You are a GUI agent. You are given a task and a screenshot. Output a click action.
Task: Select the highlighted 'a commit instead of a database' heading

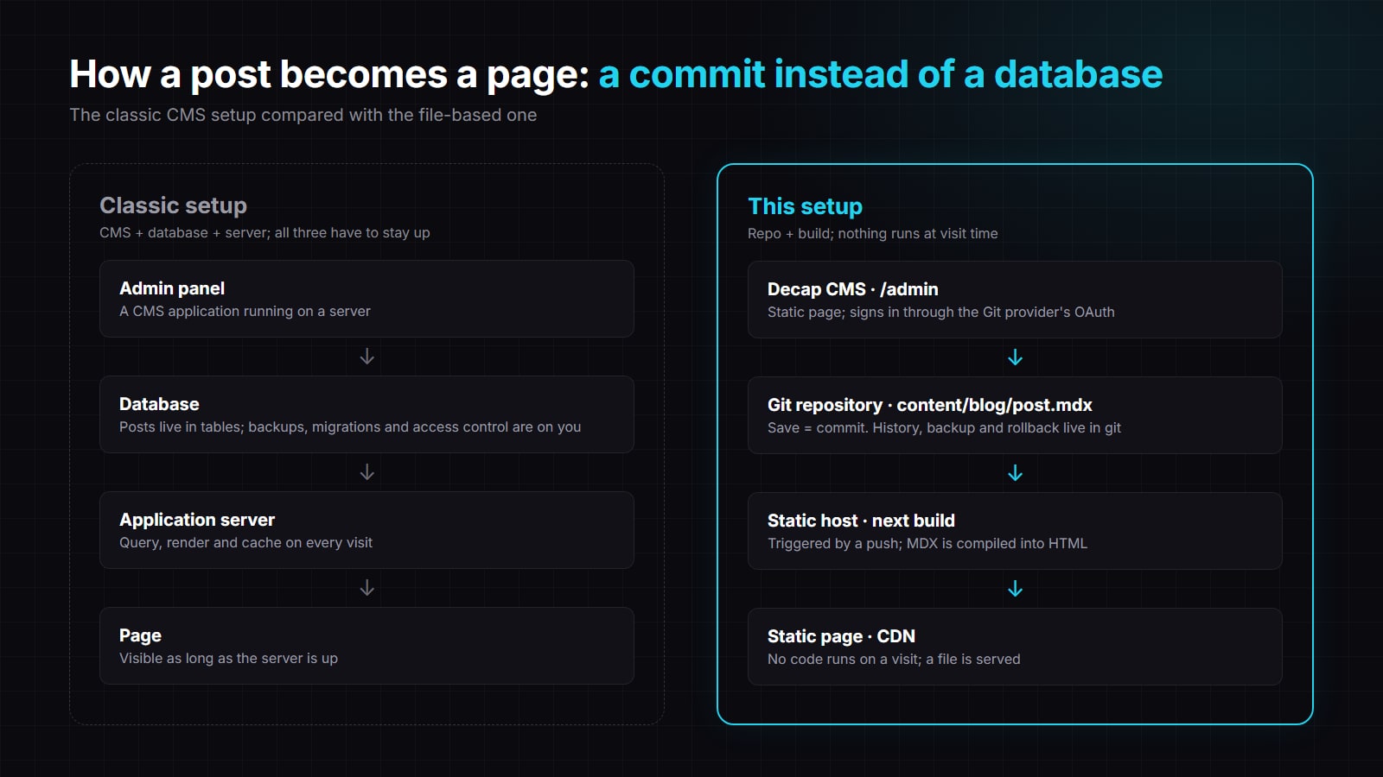coord(880,74)
